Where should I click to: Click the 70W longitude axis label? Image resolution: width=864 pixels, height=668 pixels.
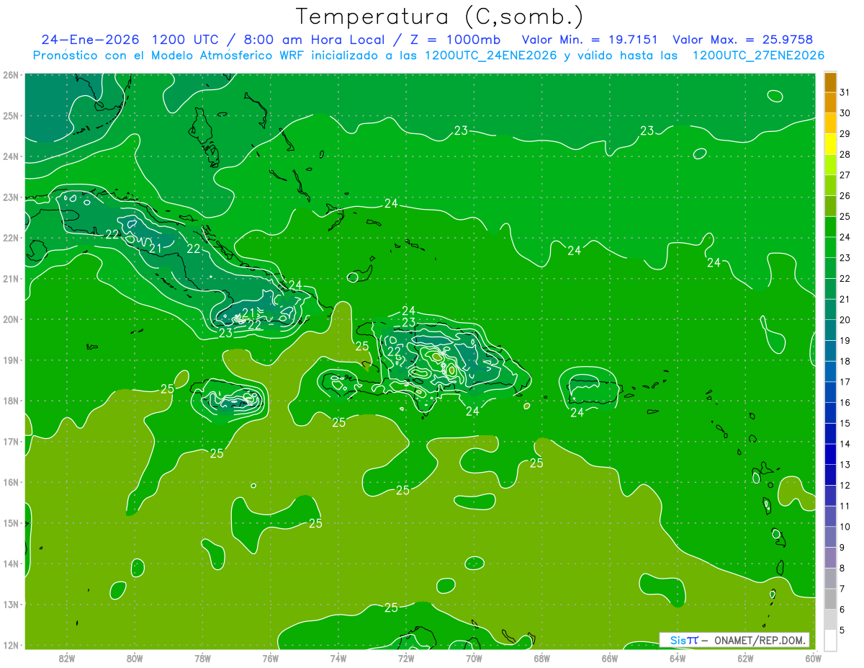[x=474, y=658]
